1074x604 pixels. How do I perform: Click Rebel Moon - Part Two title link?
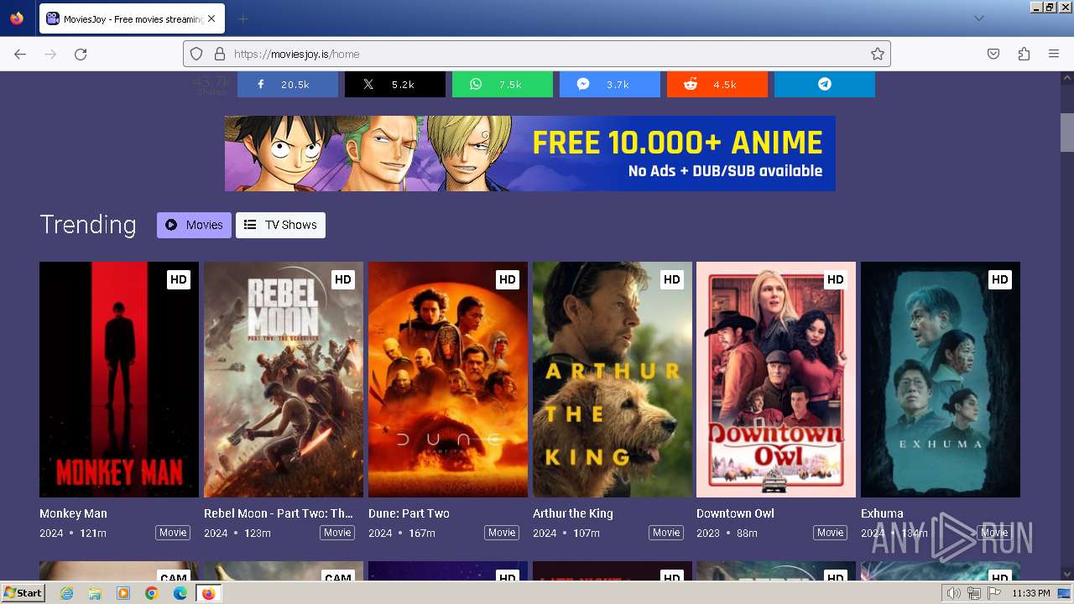(x=279, y=513)
